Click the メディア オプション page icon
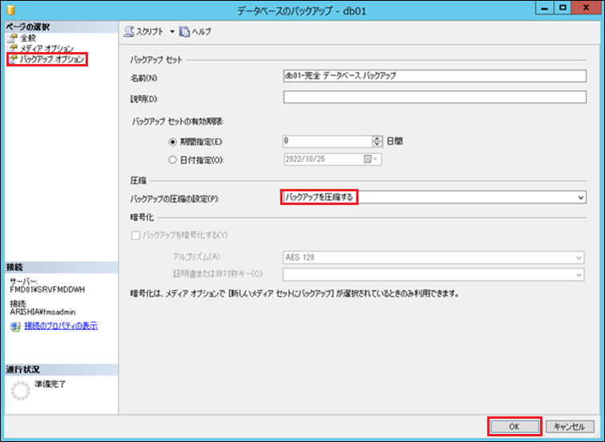 [12, 48]
